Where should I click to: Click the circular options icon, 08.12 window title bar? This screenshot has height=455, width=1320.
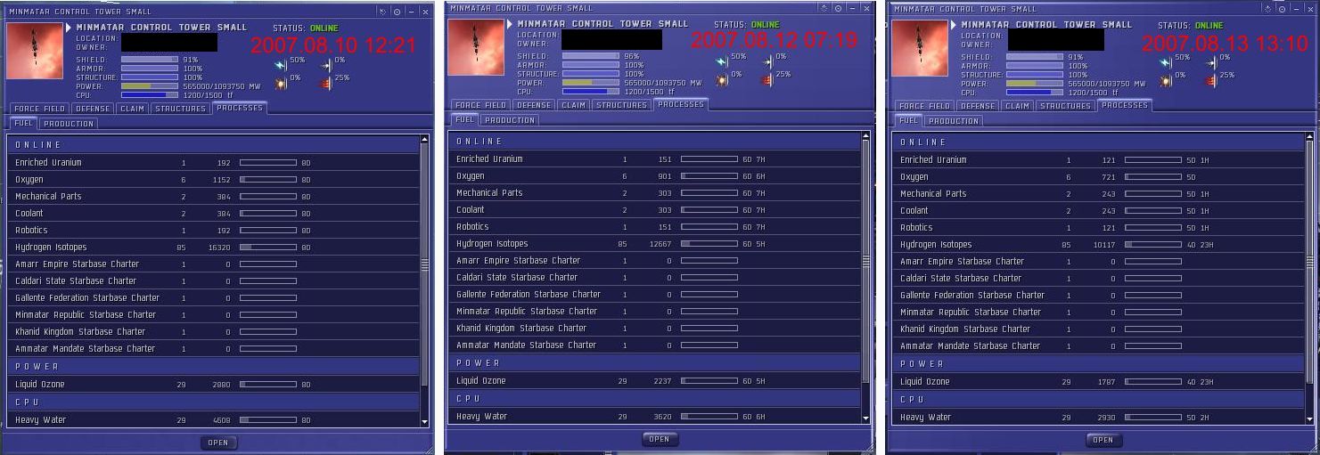click(x=838, y=8)
